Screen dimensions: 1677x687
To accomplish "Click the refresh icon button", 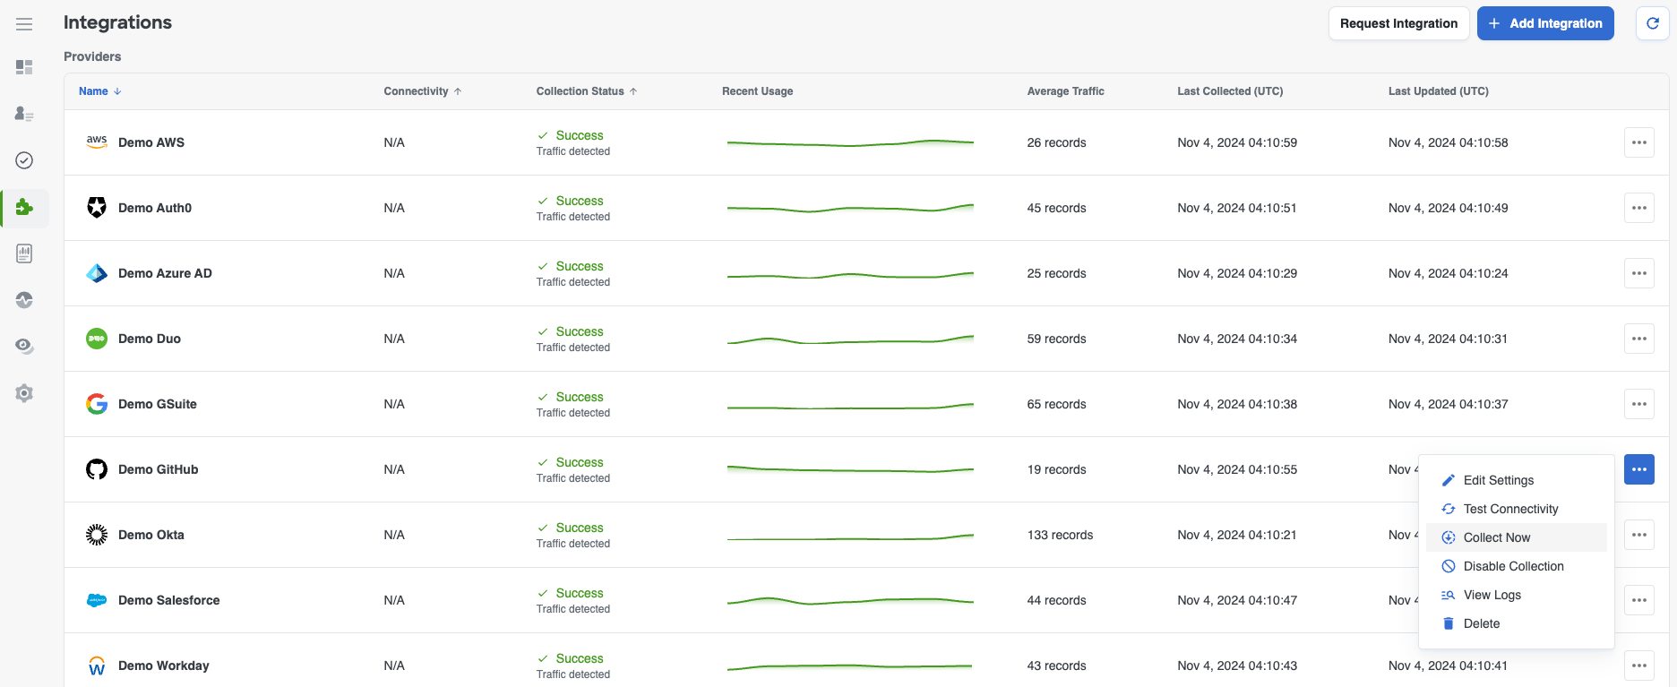I will click(x=1653, y=23).
